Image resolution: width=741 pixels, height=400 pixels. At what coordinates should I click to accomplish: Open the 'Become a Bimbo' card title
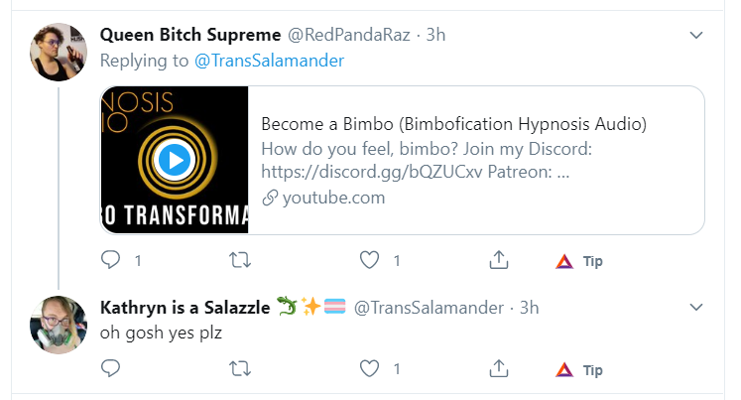coord(453,124)
